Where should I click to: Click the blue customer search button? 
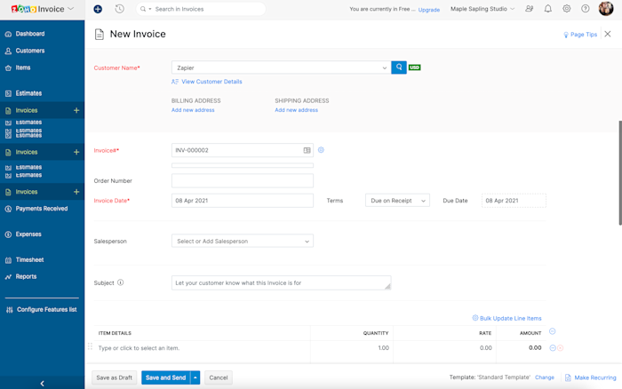click(399, 67)
